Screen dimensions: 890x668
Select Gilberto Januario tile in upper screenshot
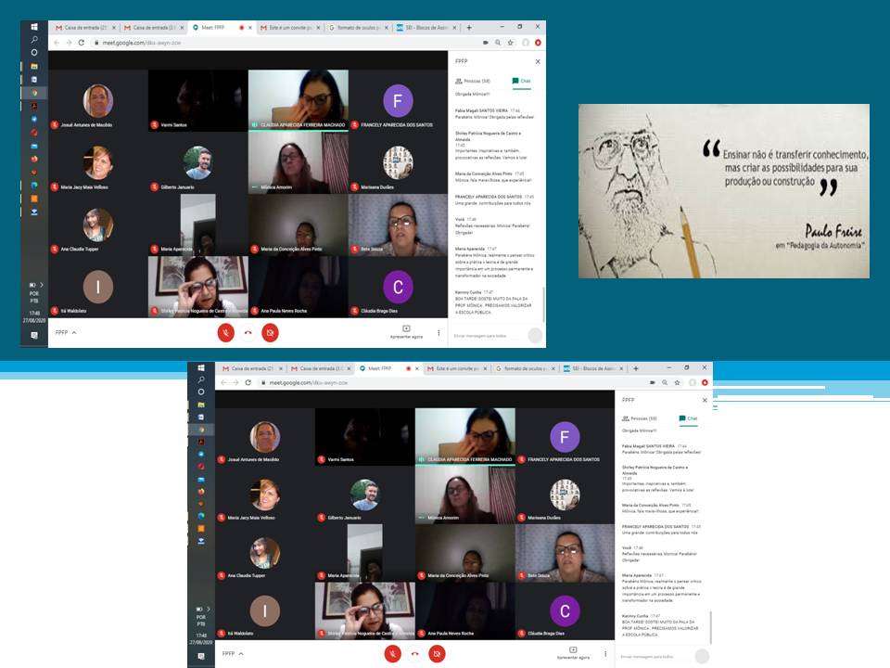(198, 163)
